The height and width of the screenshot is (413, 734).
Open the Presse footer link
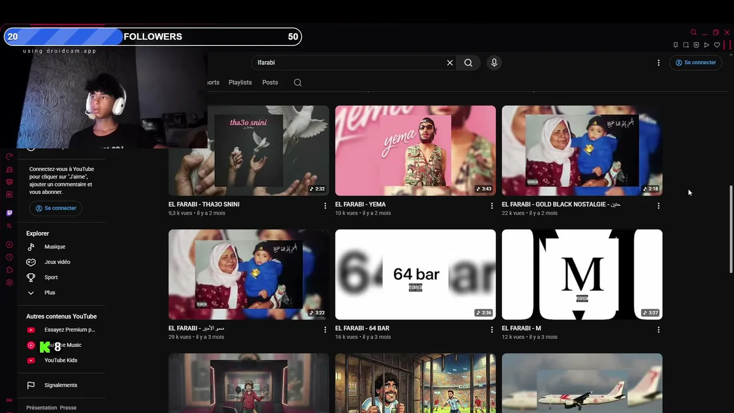pos(68,408)
